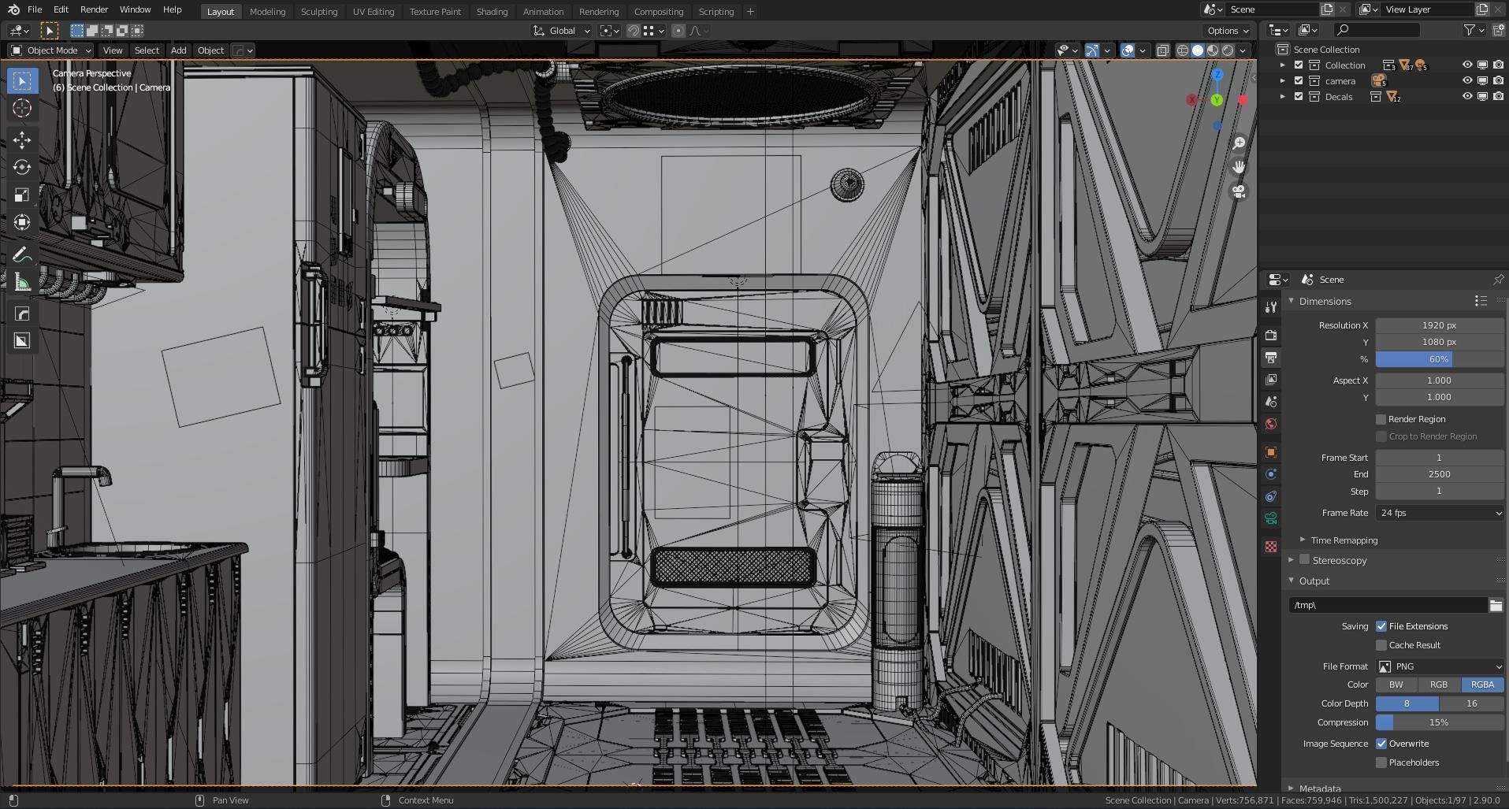Expand the Decals collection in the outliner
This screenshot has width=1509, height=809.
[1283, 97]
